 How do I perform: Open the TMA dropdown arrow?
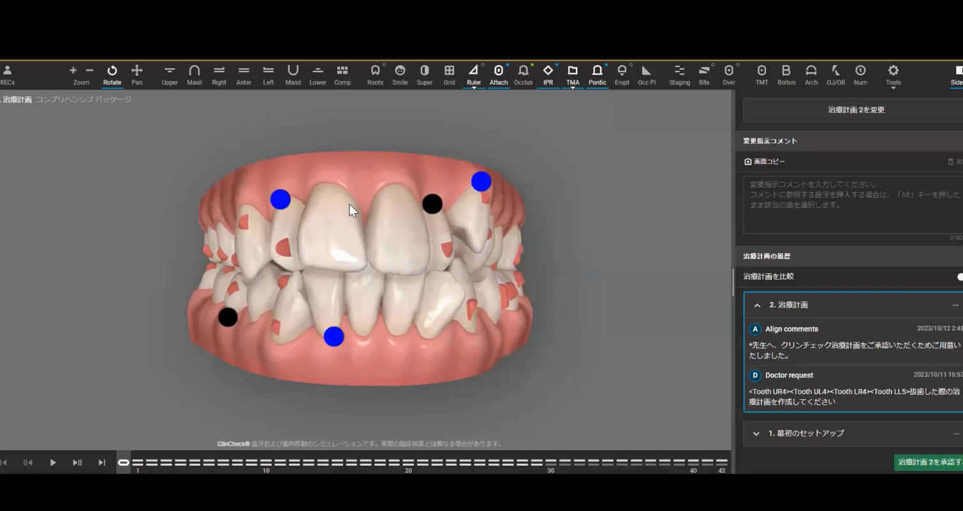[x=573, y=88]
